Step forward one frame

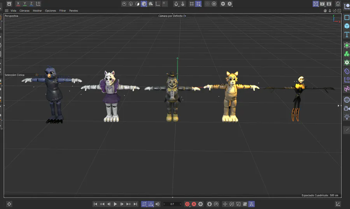122,204
